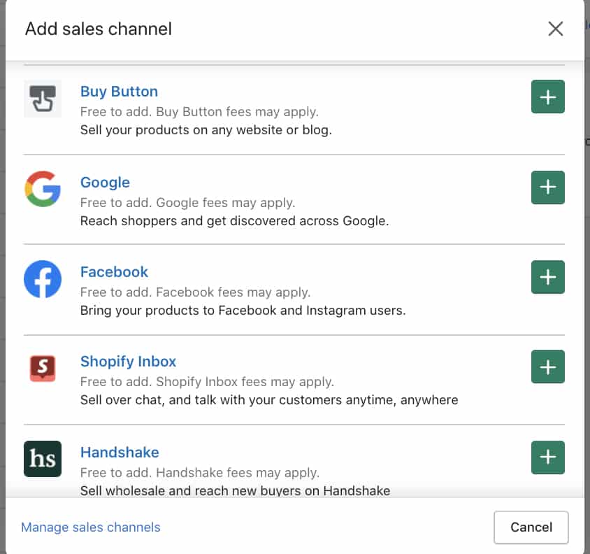The height and width of the screenshot is (554, 590).
Task: Open the Facebook title link
Action: [x=114, y=272]
